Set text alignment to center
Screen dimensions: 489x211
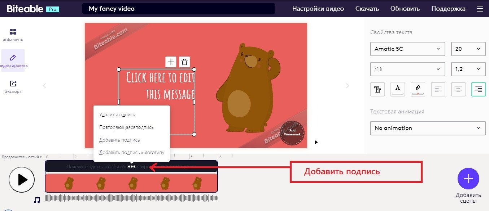[x=458, y=89]
